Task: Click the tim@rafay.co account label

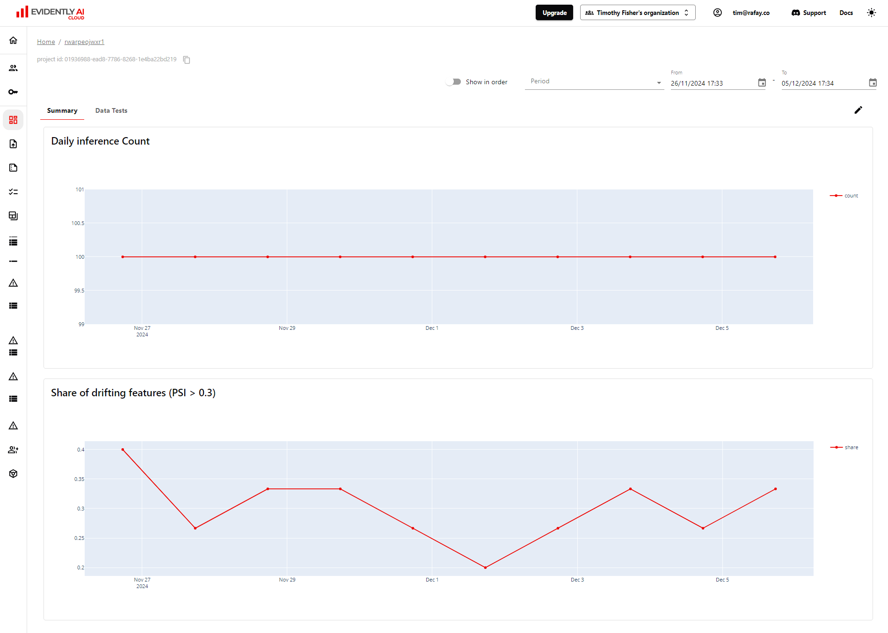Action: coord(751,13)
